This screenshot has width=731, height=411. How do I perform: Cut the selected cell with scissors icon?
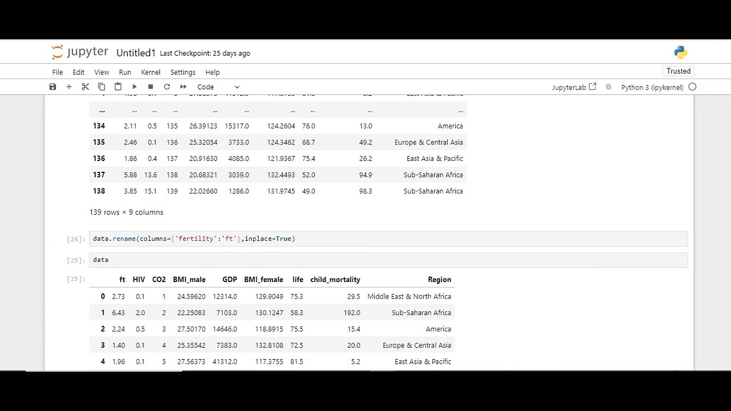(85, 87)
